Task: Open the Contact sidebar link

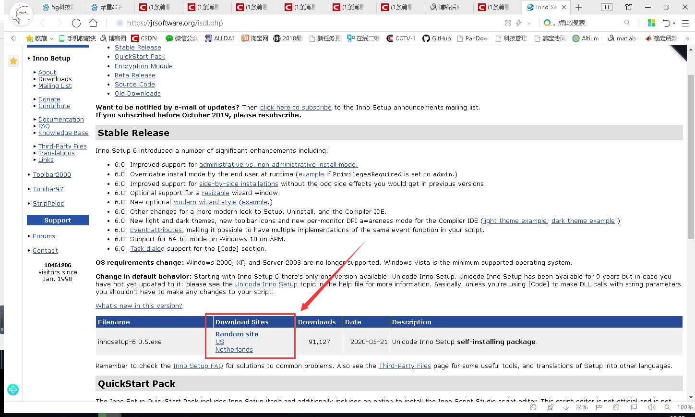Action: 45,251
